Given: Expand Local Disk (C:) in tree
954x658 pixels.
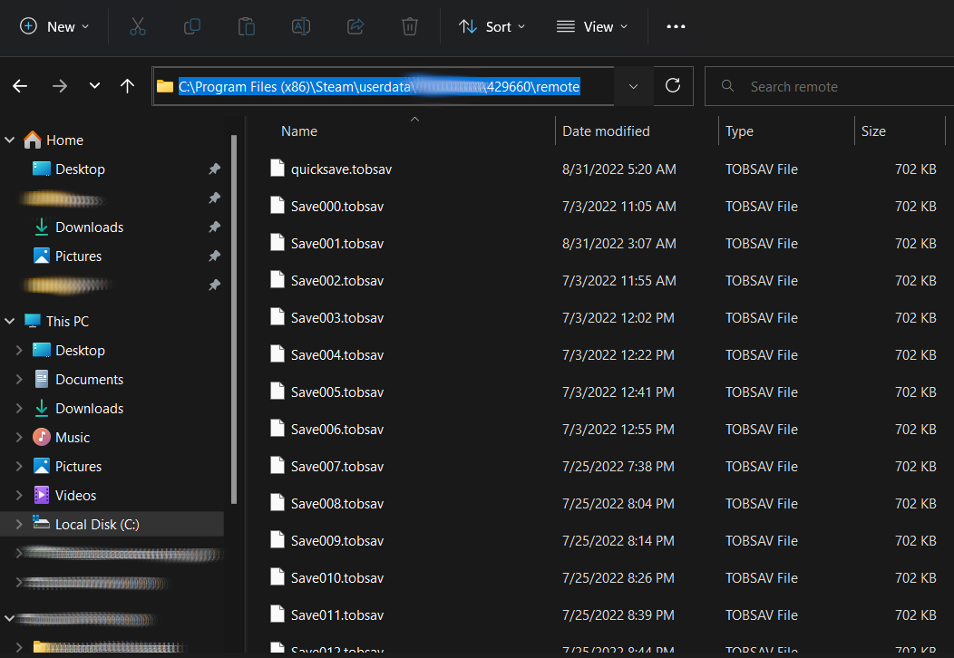Looking at the screenshot, I should point(19,524).
